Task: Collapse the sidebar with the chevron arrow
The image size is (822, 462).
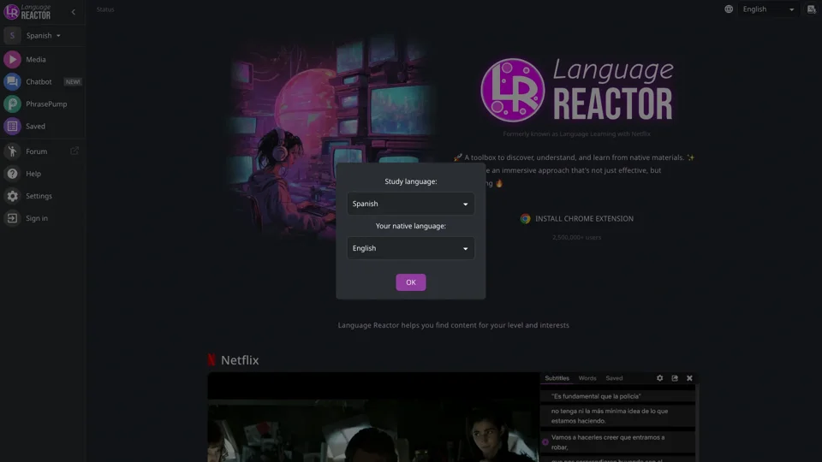Action: point(74,11)
